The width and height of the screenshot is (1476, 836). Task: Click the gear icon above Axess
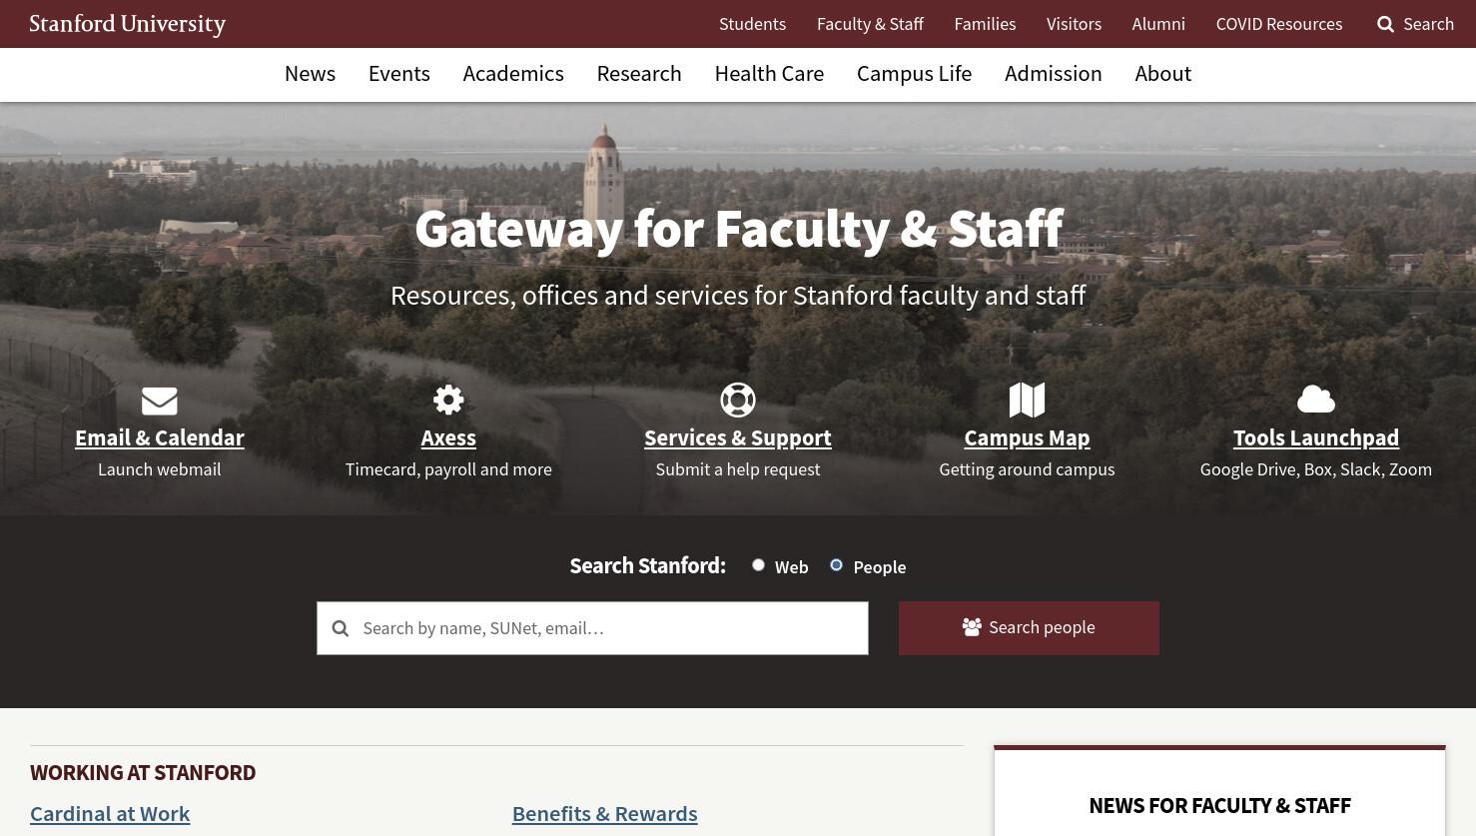click(x=448, y=400)
